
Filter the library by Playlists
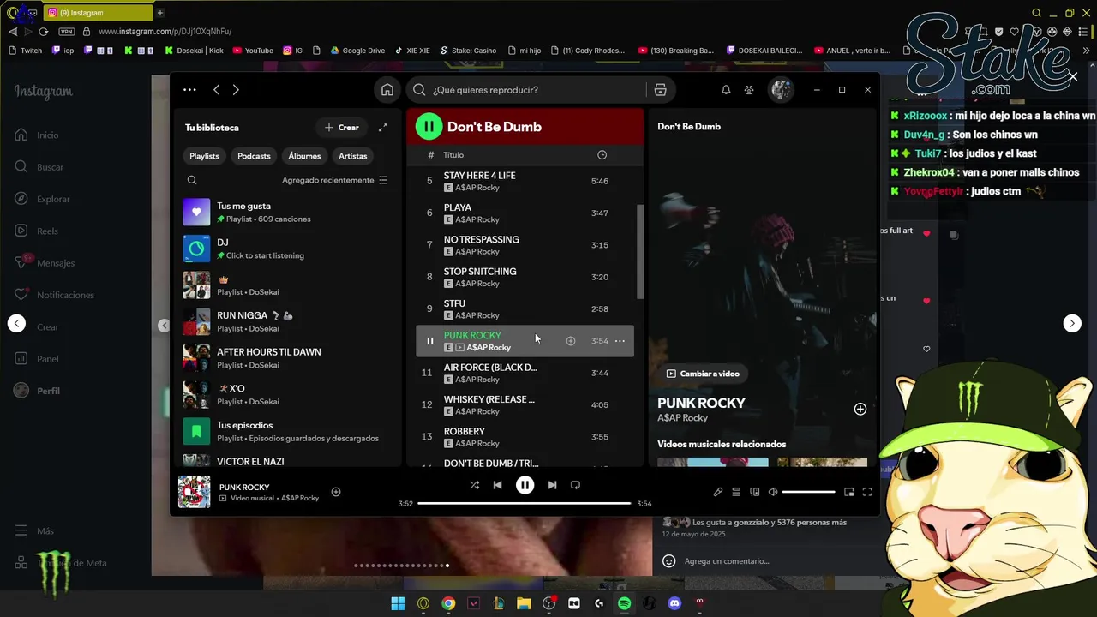[204, 156]
